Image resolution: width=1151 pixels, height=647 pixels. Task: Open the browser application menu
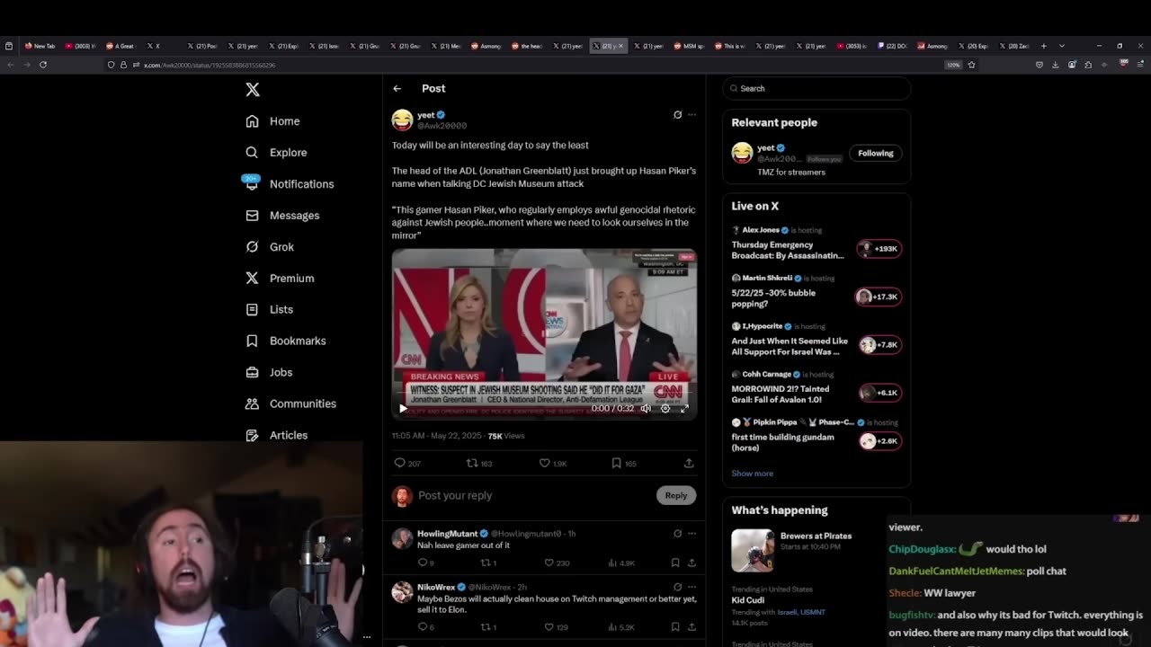click(1139, 65)
